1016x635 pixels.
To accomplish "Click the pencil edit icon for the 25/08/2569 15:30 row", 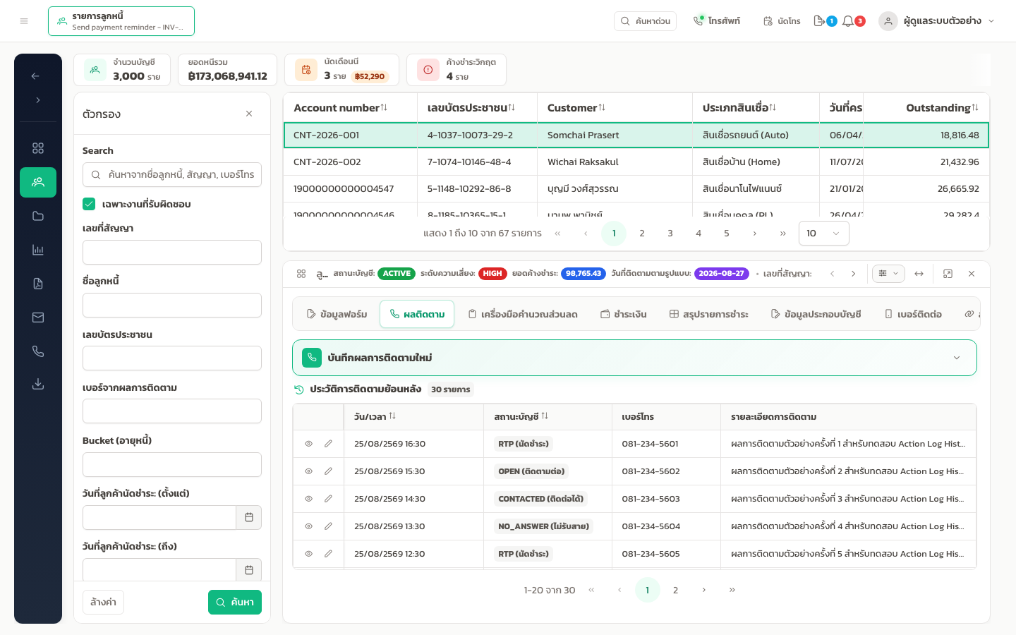I will click(328, 471).
